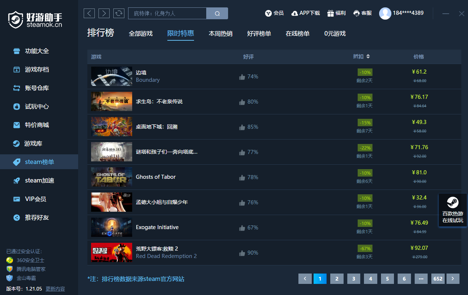Open the 百款热游在线试玩 floating button
The height and width of the screenshot is (295, 468).
[x=453, y=210]
